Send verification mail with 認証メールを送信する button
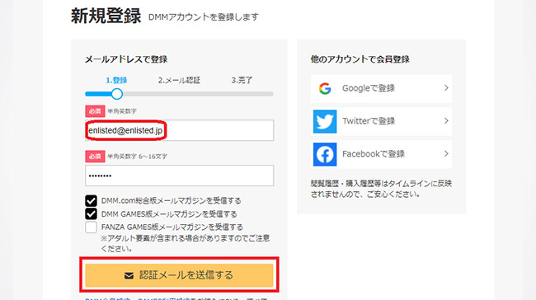 click(x=179, y=275)
